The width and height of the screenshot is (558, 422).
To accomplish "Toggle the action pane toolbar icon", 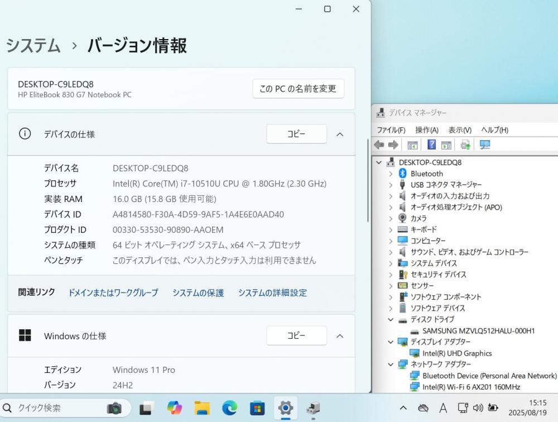I will tap(446, 145).
